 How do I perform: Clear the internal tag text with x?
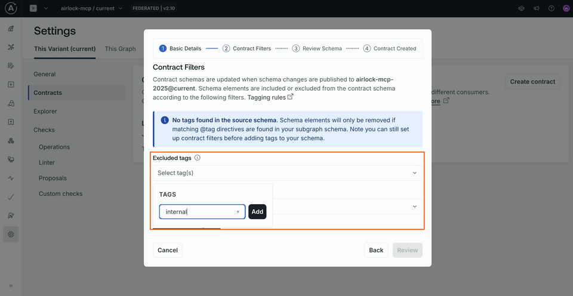238,212
